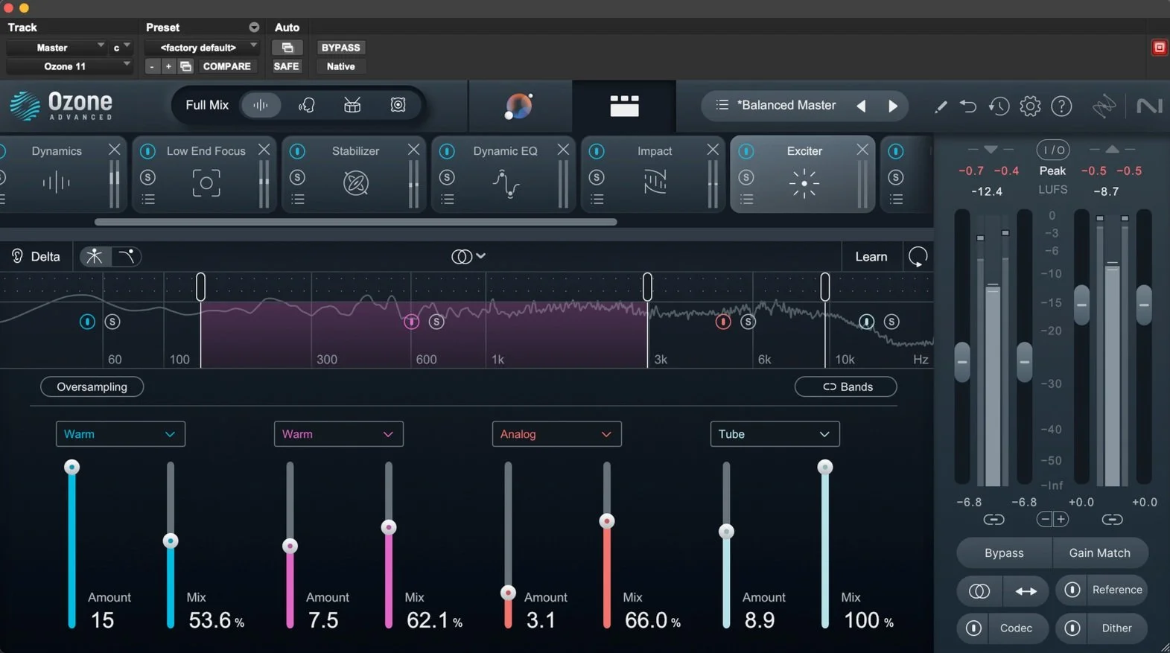Open the factory default preset dropdown
Image resolution: width=1170 pixels, height=653 pixels.
pos(201,48)
